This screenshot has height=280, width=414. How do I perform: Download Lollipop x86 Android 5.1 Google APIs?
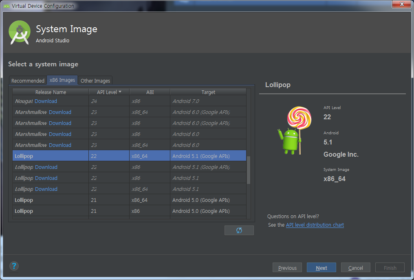(x=46, y=167)
